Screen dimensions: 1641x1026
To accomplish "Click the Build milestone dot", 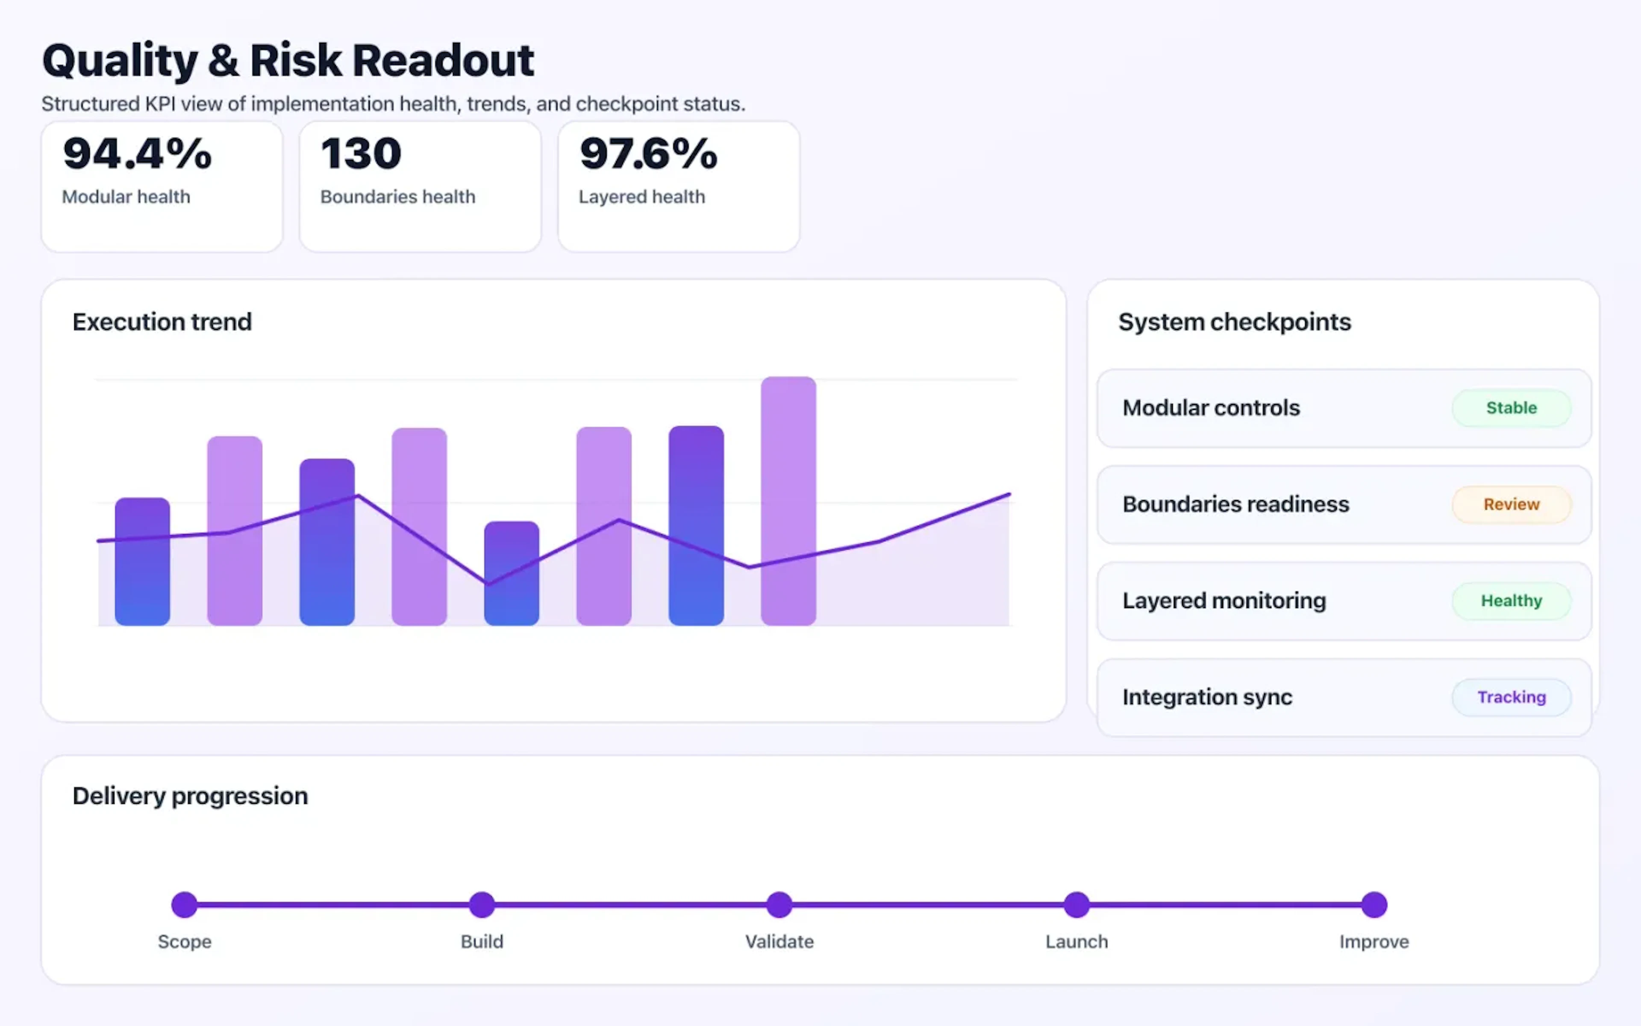I will (x=482, y=904).
